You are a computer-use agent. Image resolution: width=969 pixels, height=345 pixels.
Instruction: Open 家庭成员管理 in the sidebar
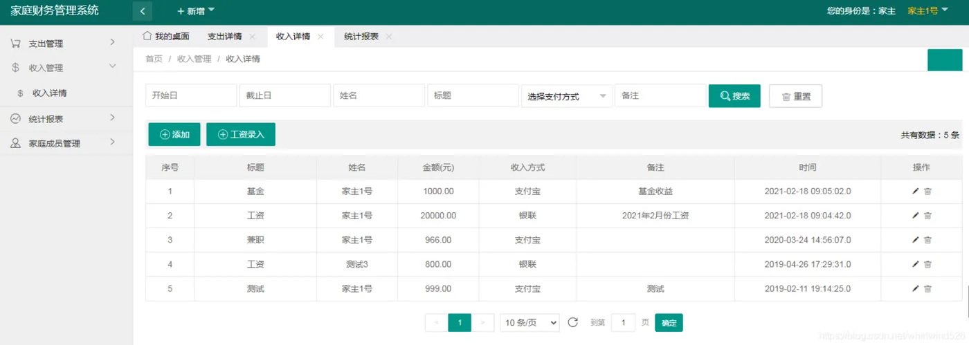pos(54,144)
